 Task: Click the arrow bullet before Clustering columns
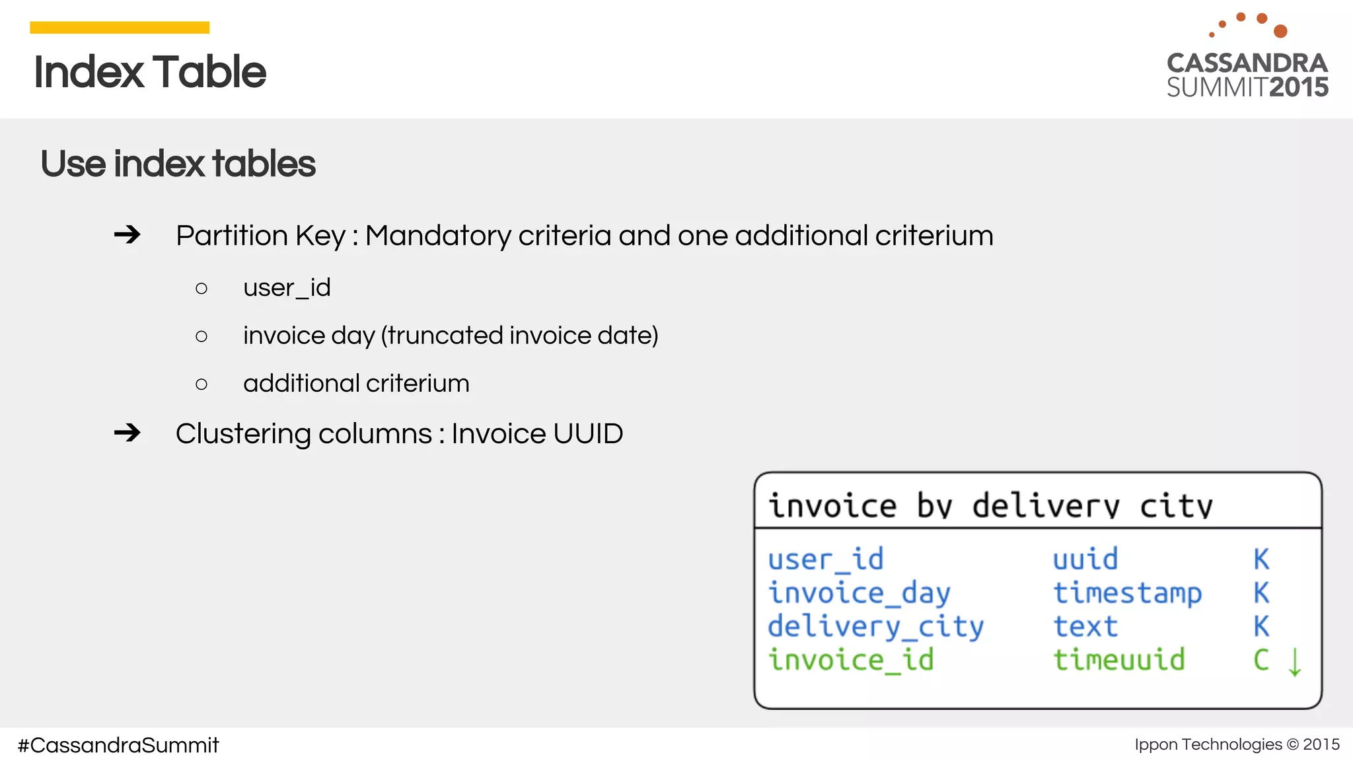pos(128,433)
